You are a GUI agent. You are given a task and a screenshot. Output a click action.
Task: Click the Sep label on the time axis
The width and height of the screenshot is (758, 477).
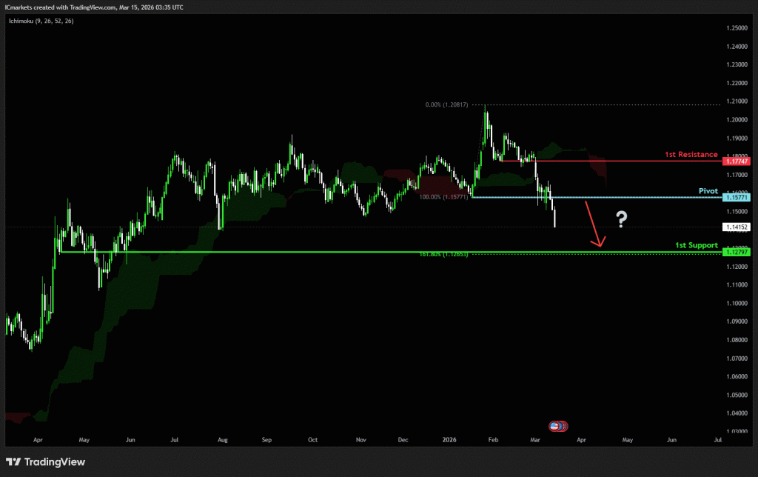tap(266, 439)
